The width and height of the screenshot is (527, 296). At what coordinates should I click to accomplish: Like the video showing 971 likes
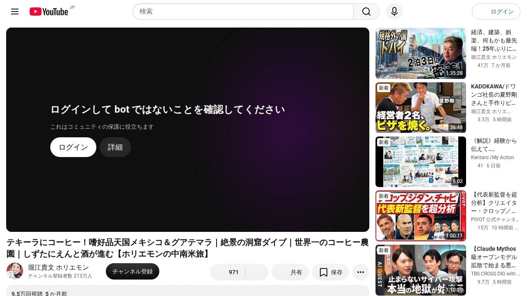[x=228, y=272]
